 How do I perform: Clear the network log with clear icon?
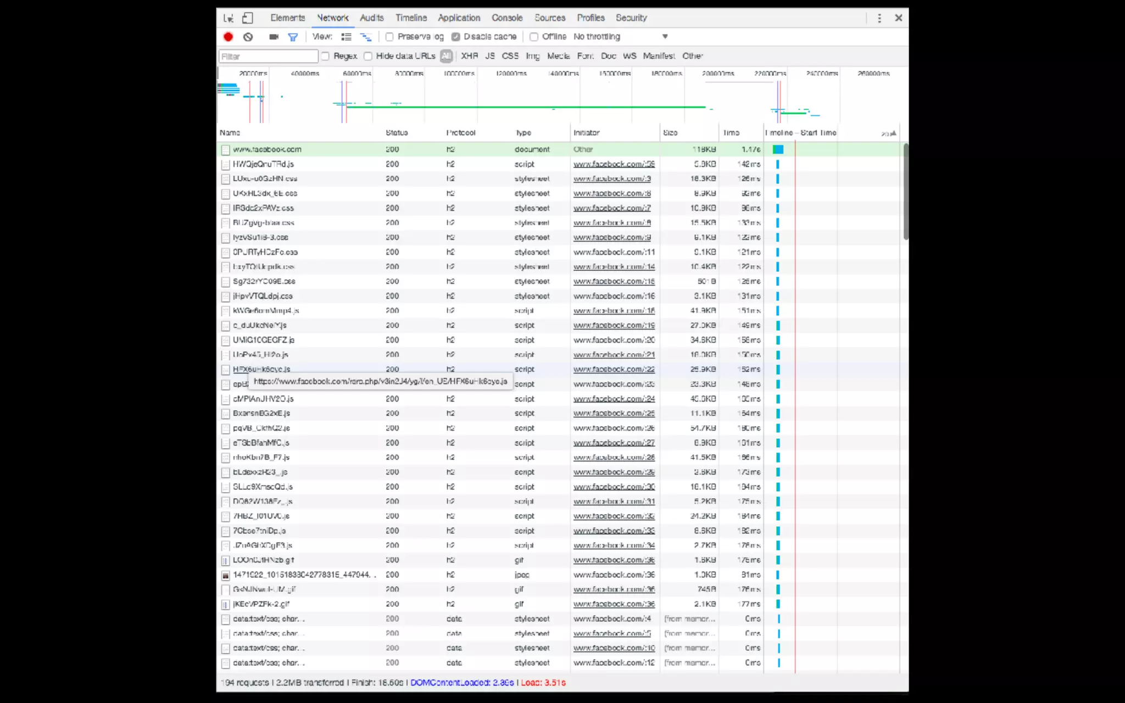(x=248, y=37)
